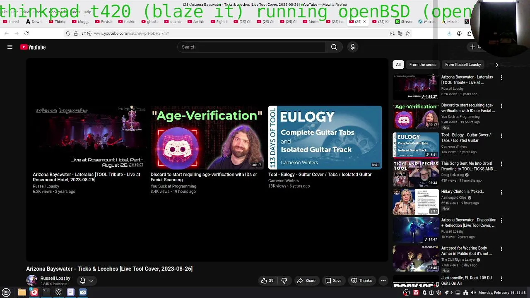
Task: Select the All filter chip
Action: [x=398, y=65]
